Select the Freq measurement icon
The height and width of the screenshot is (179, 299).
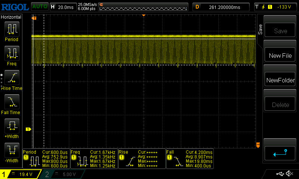point(11,53)
